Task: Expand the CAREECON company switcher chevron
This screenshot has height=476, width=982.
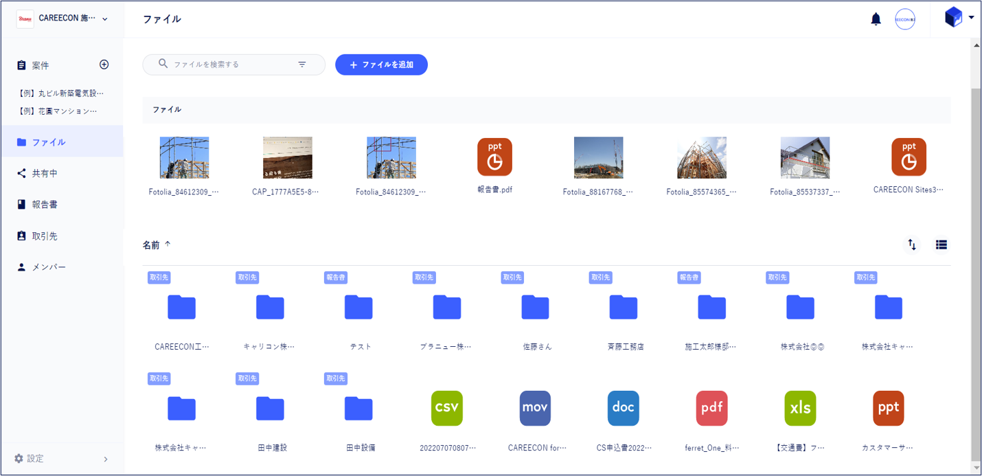Action: point(105,19)
